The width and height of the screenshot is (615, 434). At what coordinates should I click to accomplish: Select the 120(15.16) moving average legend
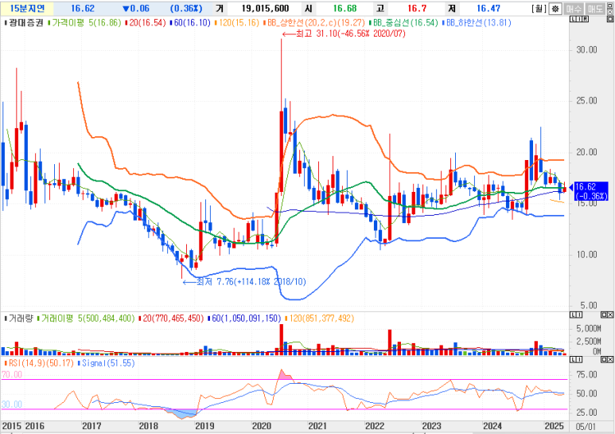point(237,23)
